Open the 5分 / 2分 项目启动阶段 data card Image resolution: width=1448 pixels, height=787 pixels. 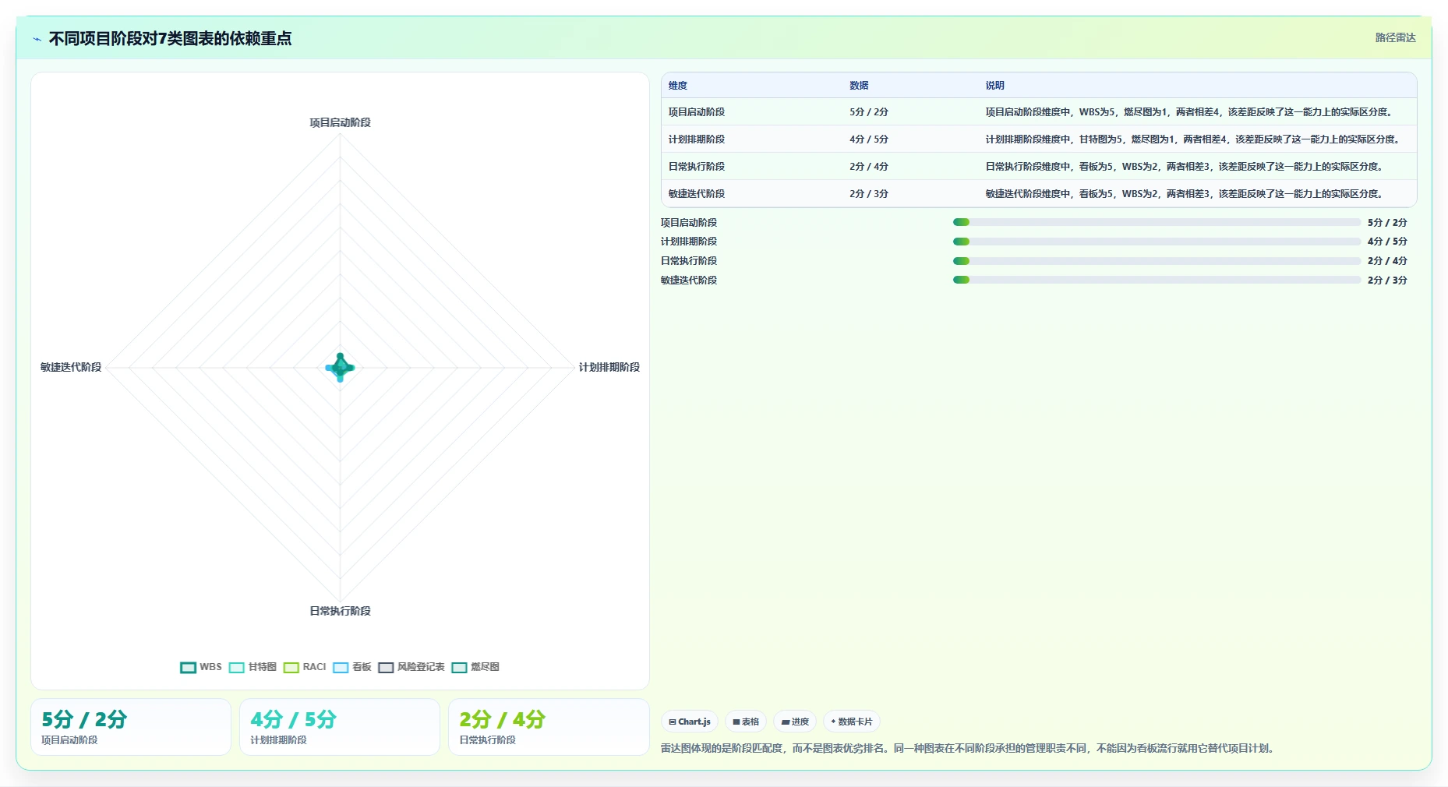(x=131, y=727)
